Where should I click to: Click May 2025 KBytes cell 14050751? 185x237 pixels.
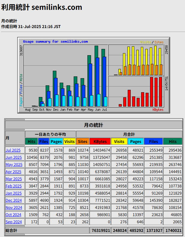(100, 164)
